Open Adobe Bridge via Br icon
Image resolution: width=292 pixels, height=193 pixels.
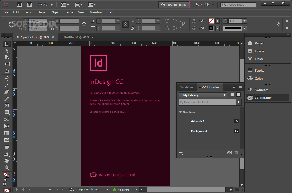click(x=19, y=5)
